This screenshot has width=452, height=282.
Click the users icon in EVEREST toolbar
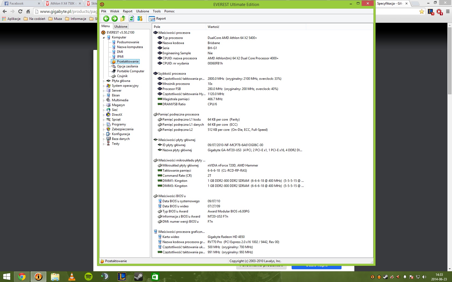pyautogui.click(x=140, y=19)
